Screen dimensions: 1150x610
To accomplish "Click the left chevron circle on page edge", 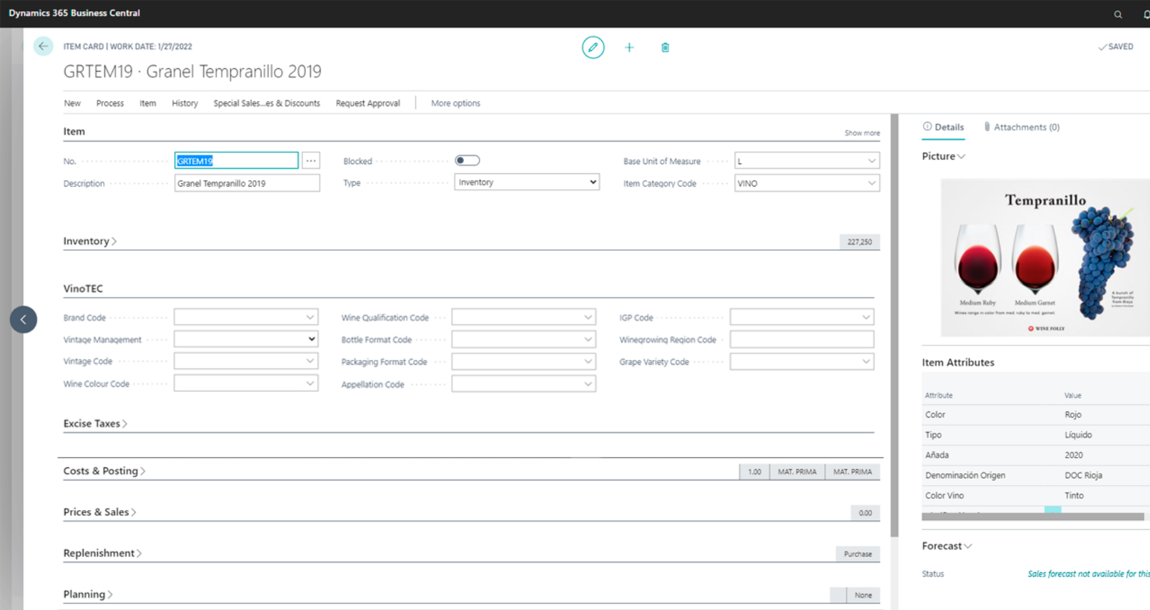I will pyautogui.click(x=23, y=320).
